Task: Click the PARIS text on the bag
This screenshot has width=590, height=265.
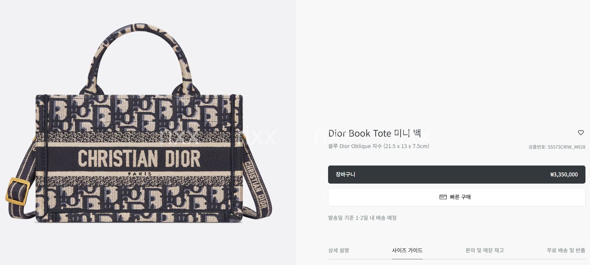Action: [140, 174]
